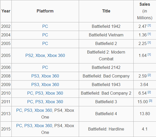The width and height of the screenshot is (156, 137).
Task: Open Xbox 360 link for Battlefield: Hardline
Action: pos(43,126)
